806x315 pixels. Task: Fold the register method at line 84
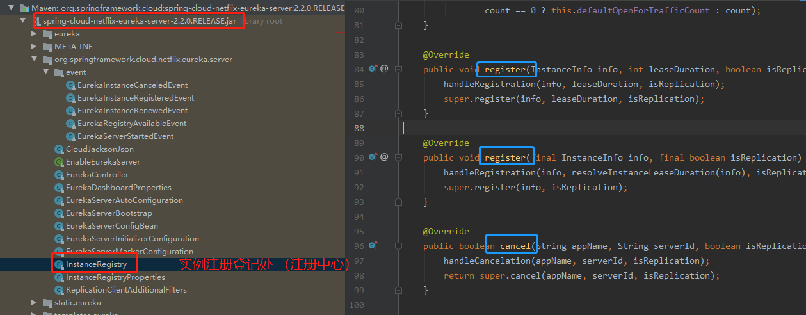coord(398,69)
